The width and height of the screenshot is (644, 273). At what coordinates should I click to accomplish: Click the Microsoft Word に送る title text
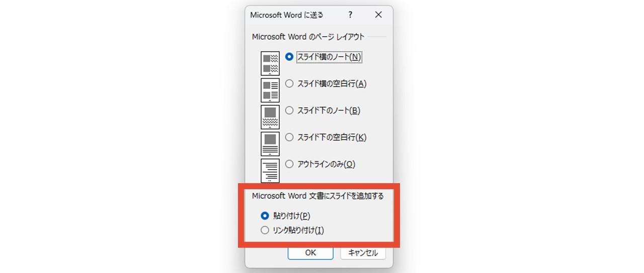287,15
